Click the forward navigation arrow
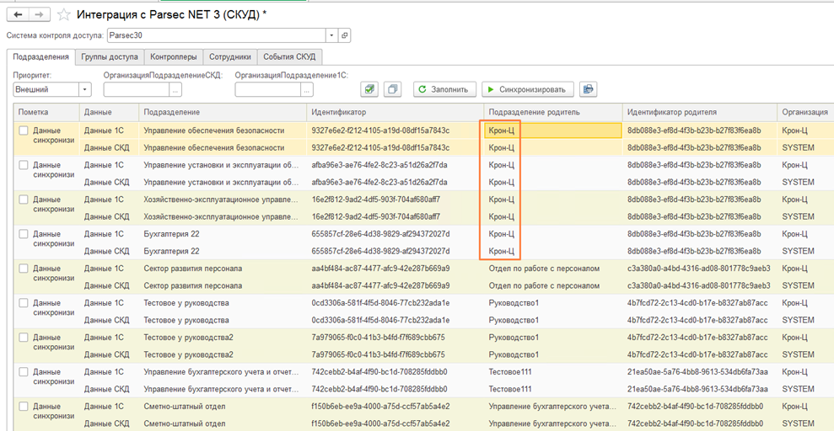 [39, 15]
